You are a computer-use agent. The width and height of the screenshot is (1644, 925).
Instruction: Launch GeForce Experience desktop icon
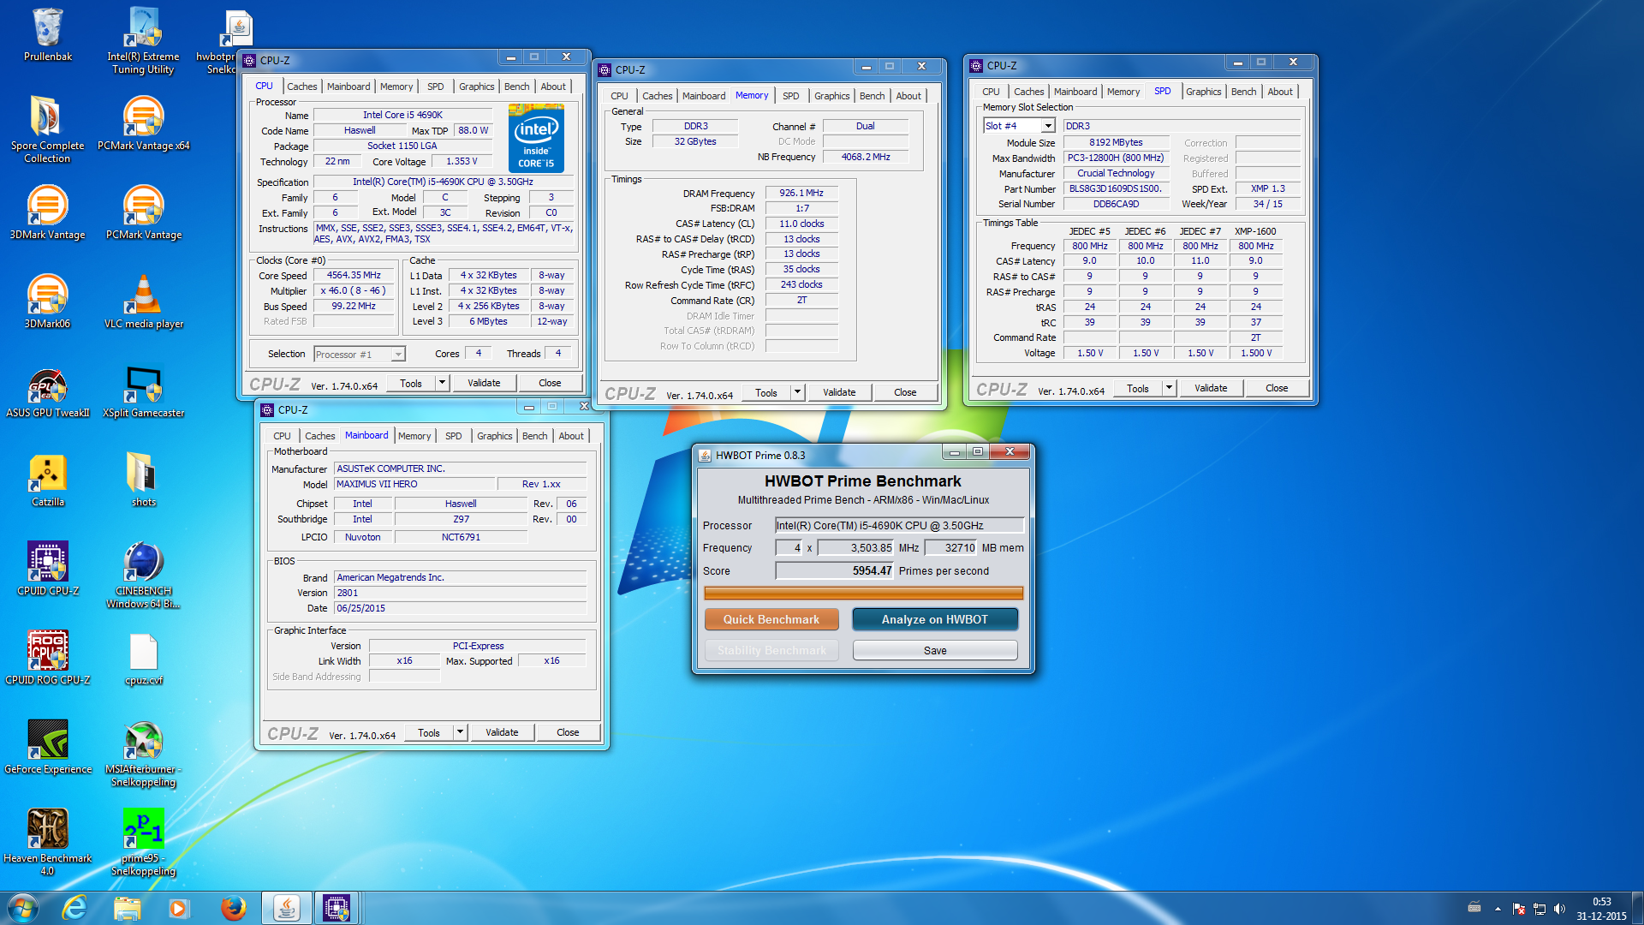coord(48,747)
